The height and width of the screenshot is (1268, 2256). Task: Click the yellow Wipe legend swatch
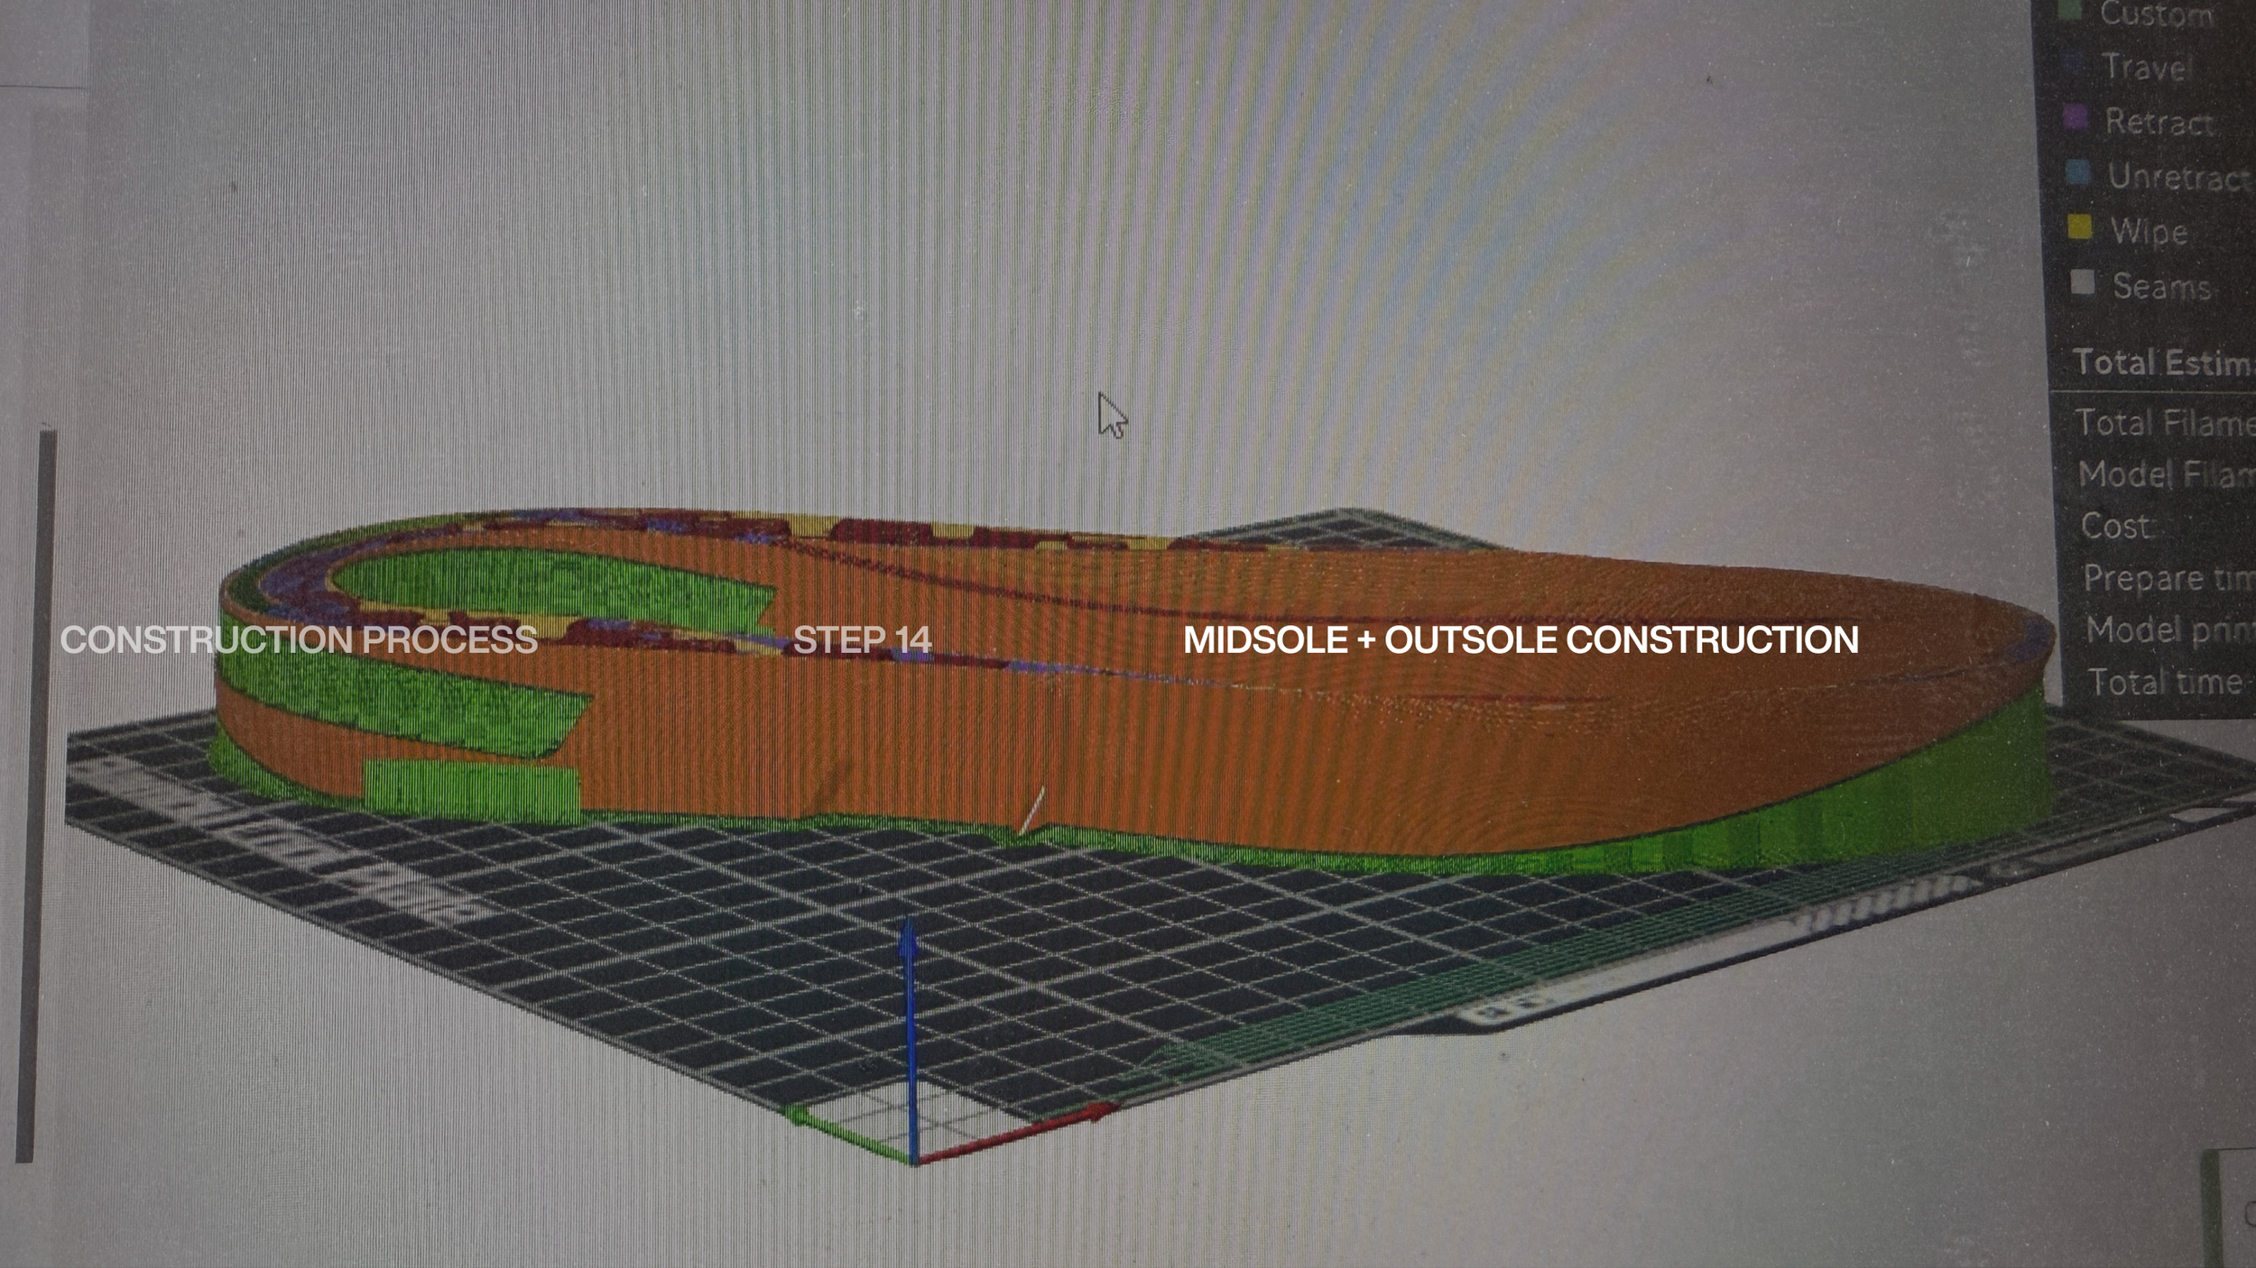coord(2079,227)
